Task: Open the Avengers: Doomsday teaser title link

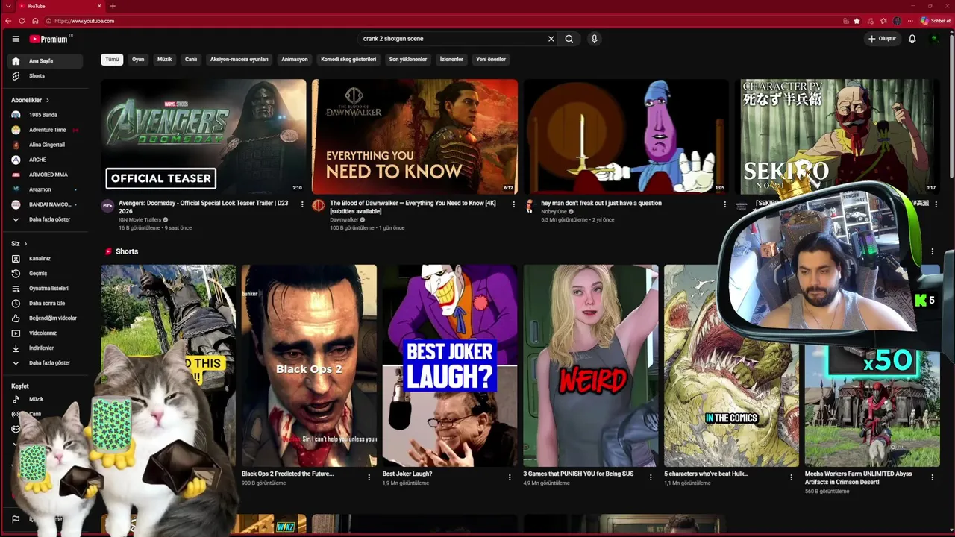Action: tap(204, 207)
